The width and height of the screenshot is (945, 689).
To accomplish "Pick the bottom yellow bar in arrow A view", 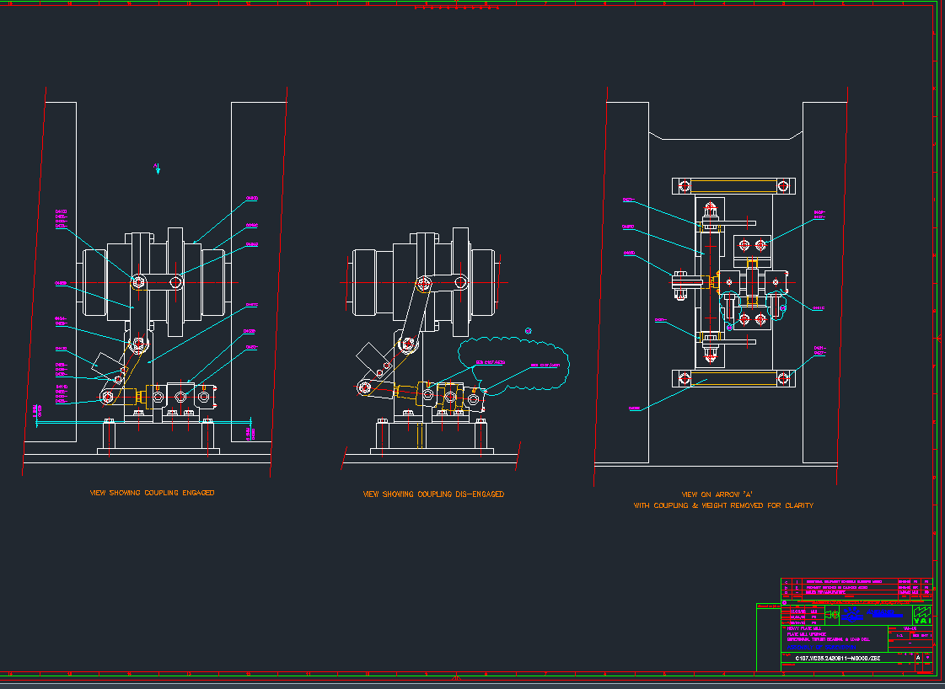I will 733,378.
